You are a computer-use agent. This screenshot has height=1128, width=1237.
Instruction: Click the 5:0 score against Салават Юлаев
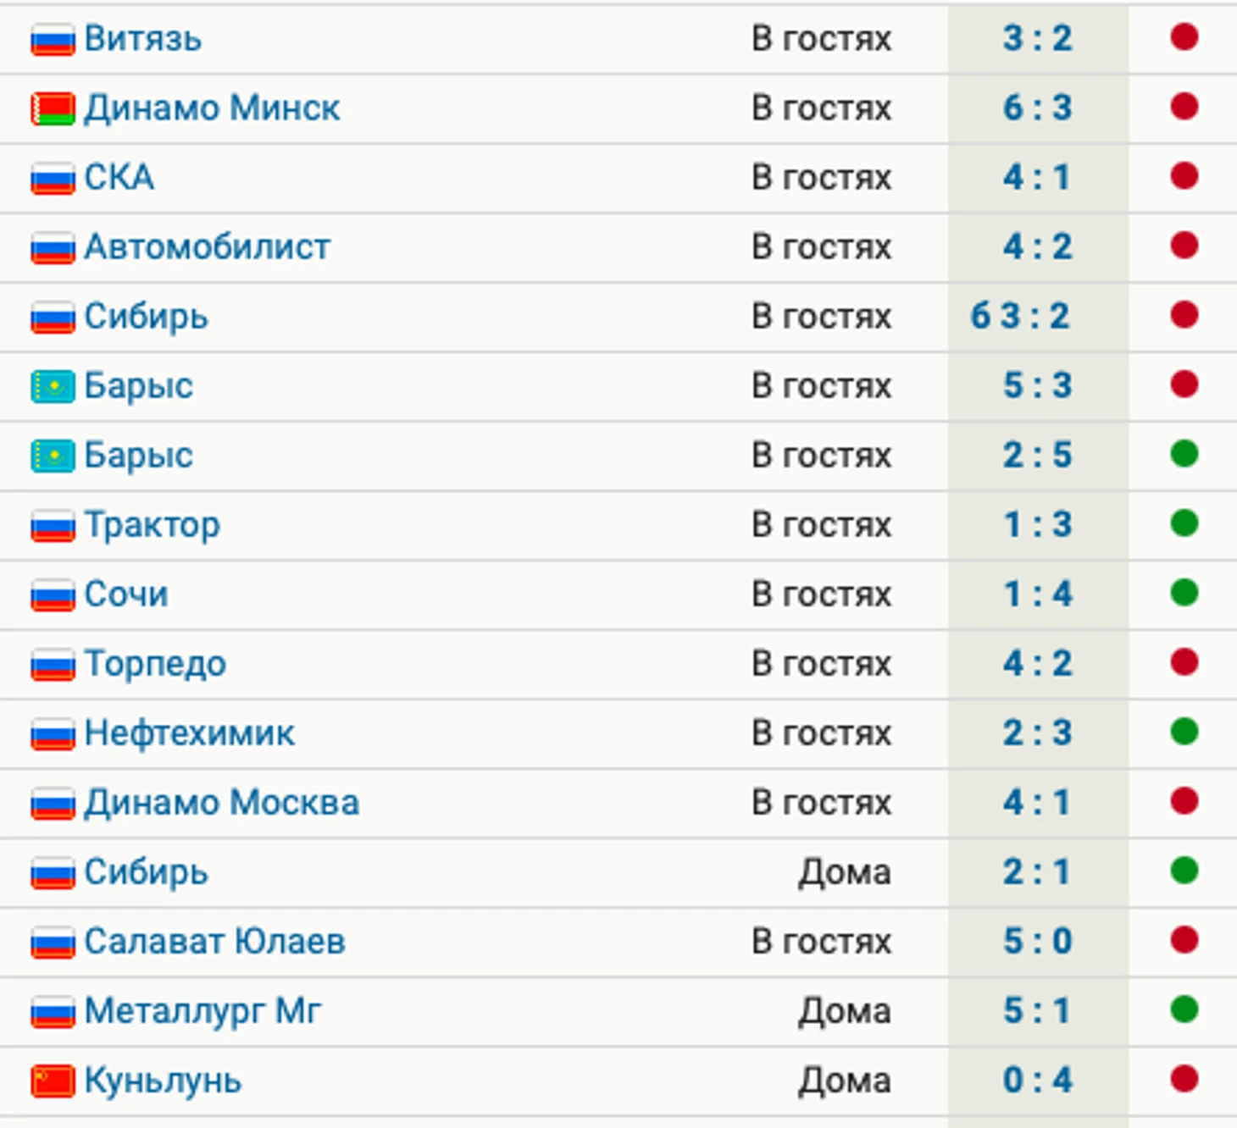(1037, 941)
